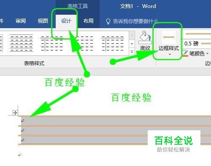
Task: Open the 边框样式 border styles dropdown
Action: point(169,43)
